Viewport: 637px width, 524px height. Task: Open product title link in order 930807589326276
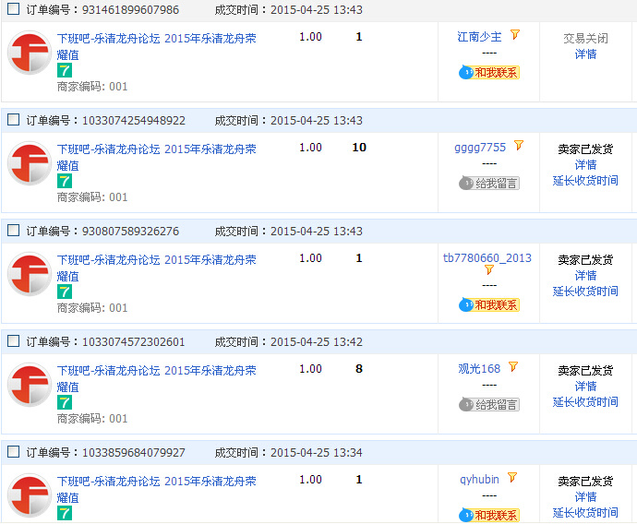[x=156, y=268]
